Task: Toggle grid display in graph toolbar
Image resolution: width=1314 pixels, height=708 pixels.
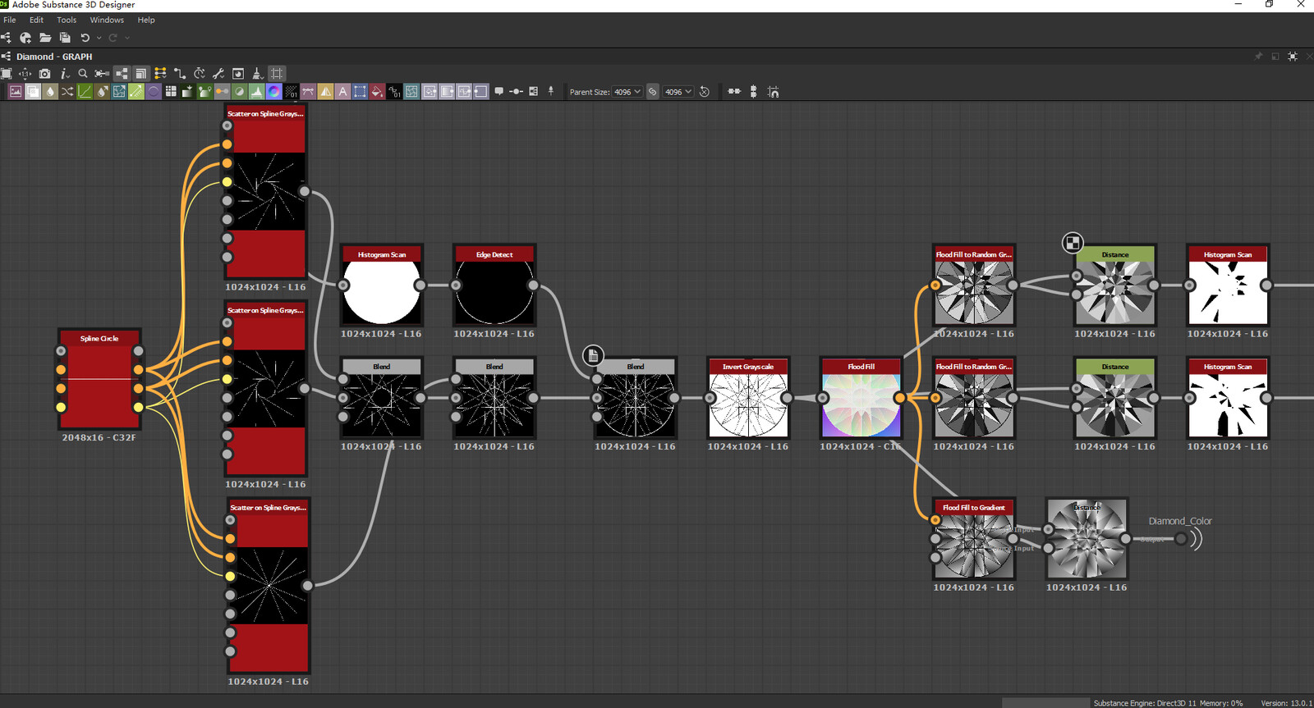Action: [277, 74]
